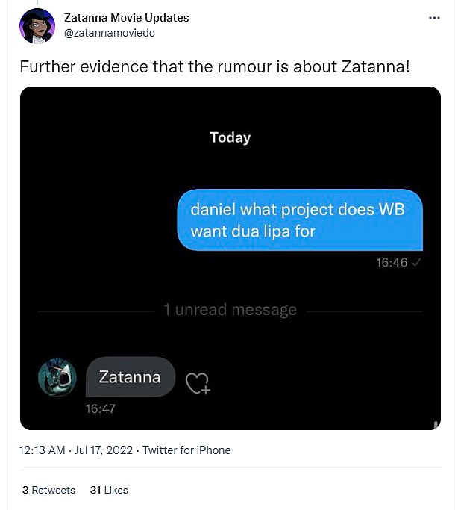Click the sent checkmark next to 16:46
The image size is (455, 510).
417,263
